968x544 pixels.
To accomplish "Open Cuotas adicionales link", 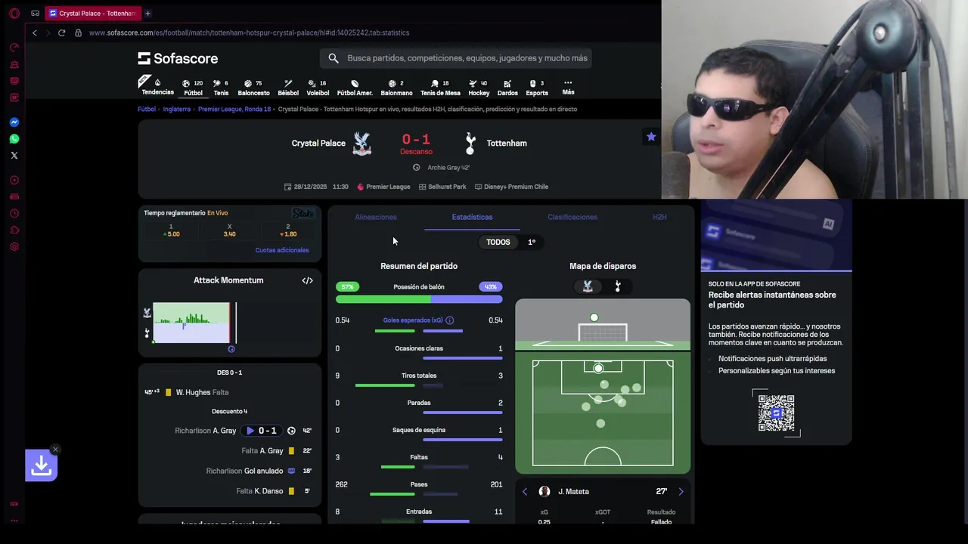I will [282, 250].
